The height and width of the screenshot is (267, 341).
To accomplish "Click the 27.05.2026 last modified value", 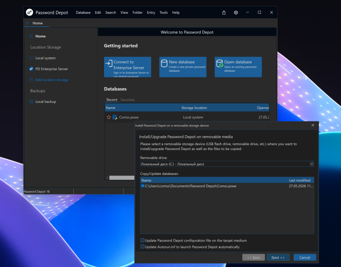I will (x=301, y=186).
